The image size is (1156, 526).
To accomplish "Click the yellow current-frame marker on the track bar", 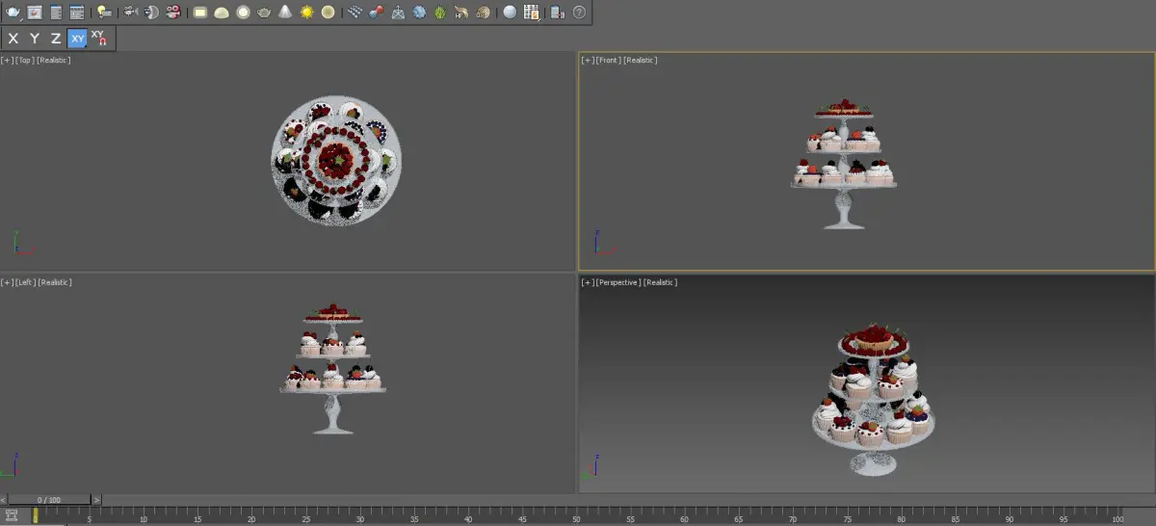I will 36,515.
